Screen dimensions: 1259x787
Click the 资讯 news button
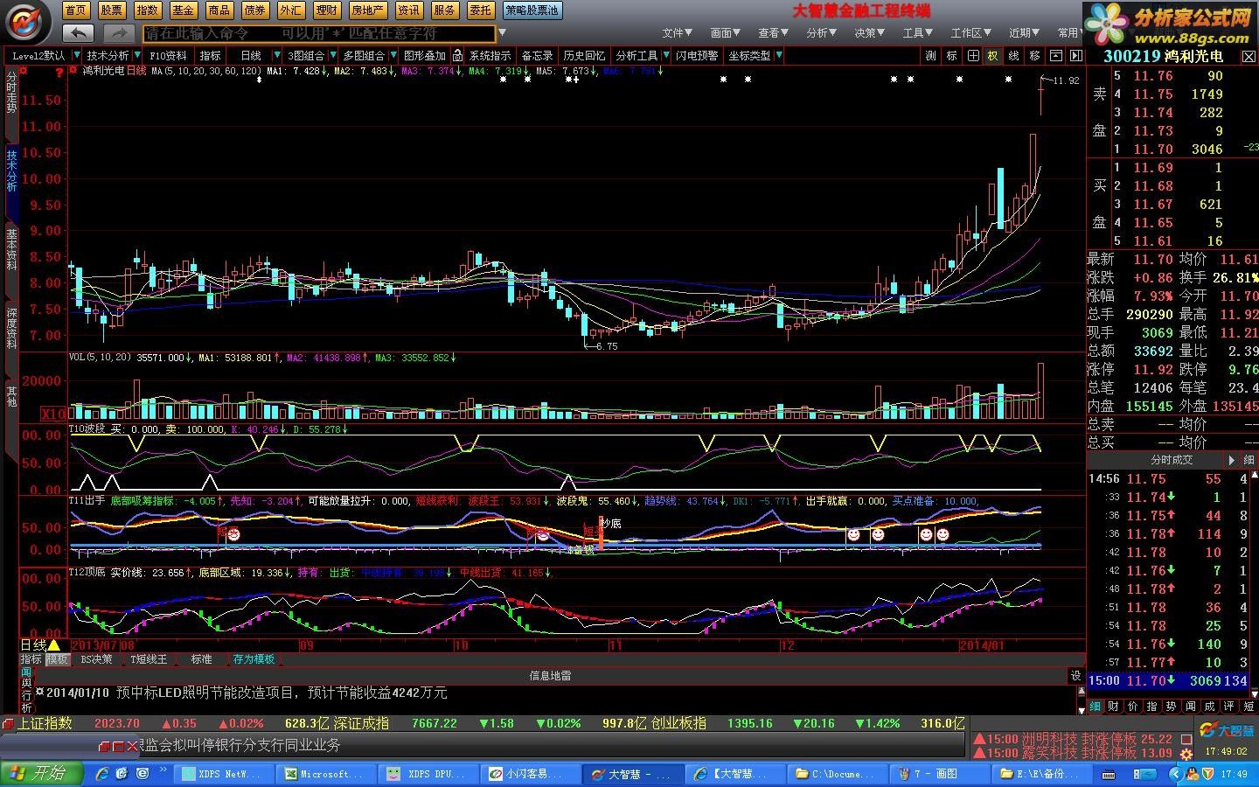click(x=408, y=10)
